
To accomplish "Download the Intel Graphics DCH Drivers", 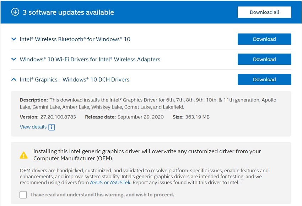I will [x=264, y=79].
